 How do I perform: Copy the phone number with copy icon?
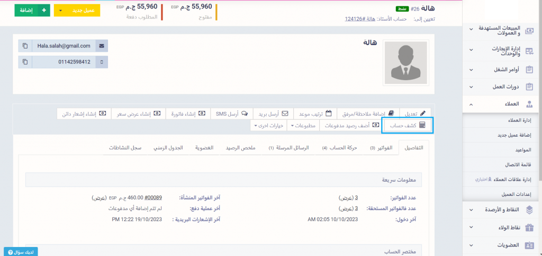pos(25,62)
